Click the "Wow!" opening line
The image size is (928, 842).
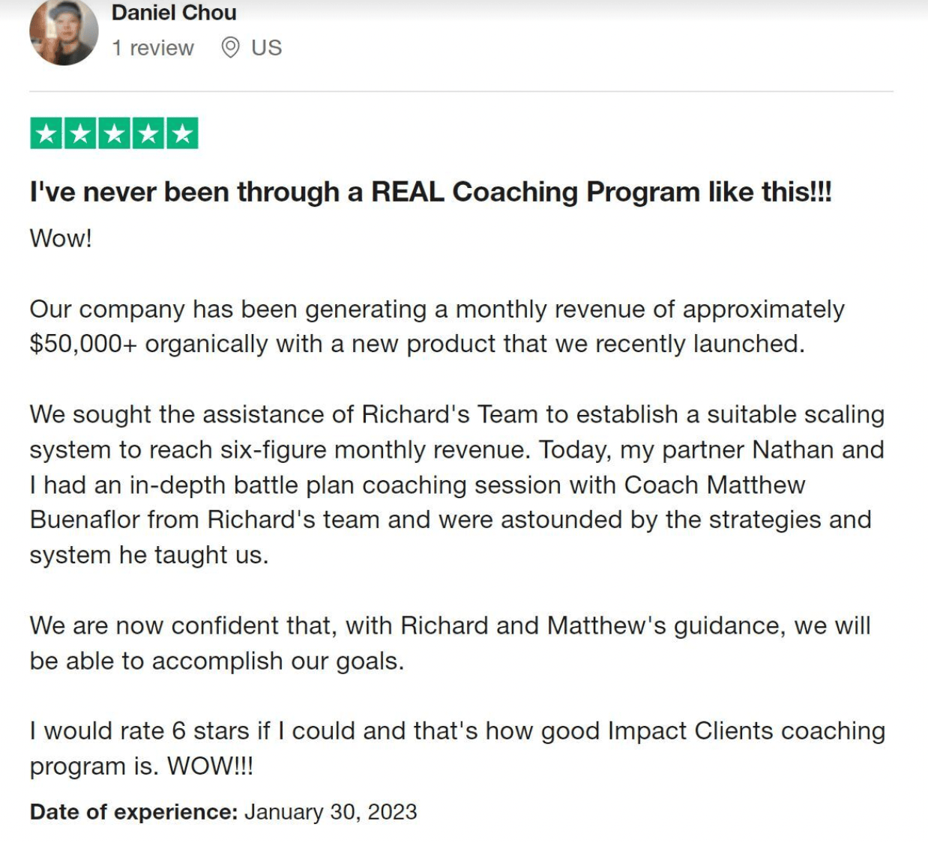click(61, 238)
